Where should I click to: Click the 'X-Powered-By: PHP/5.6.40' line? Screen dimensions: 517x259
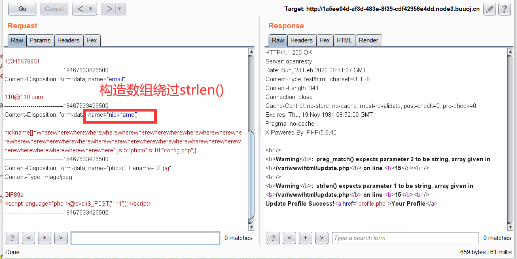coord(301,133)
